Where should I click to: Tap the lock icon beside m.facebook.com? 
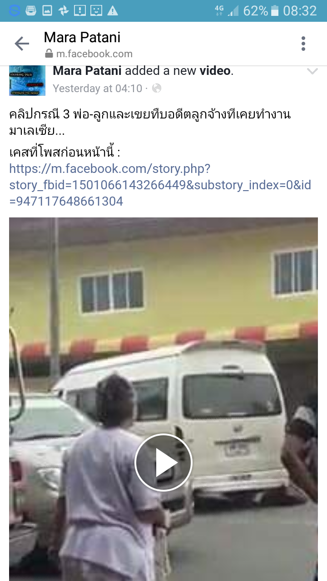pos(49,54)
